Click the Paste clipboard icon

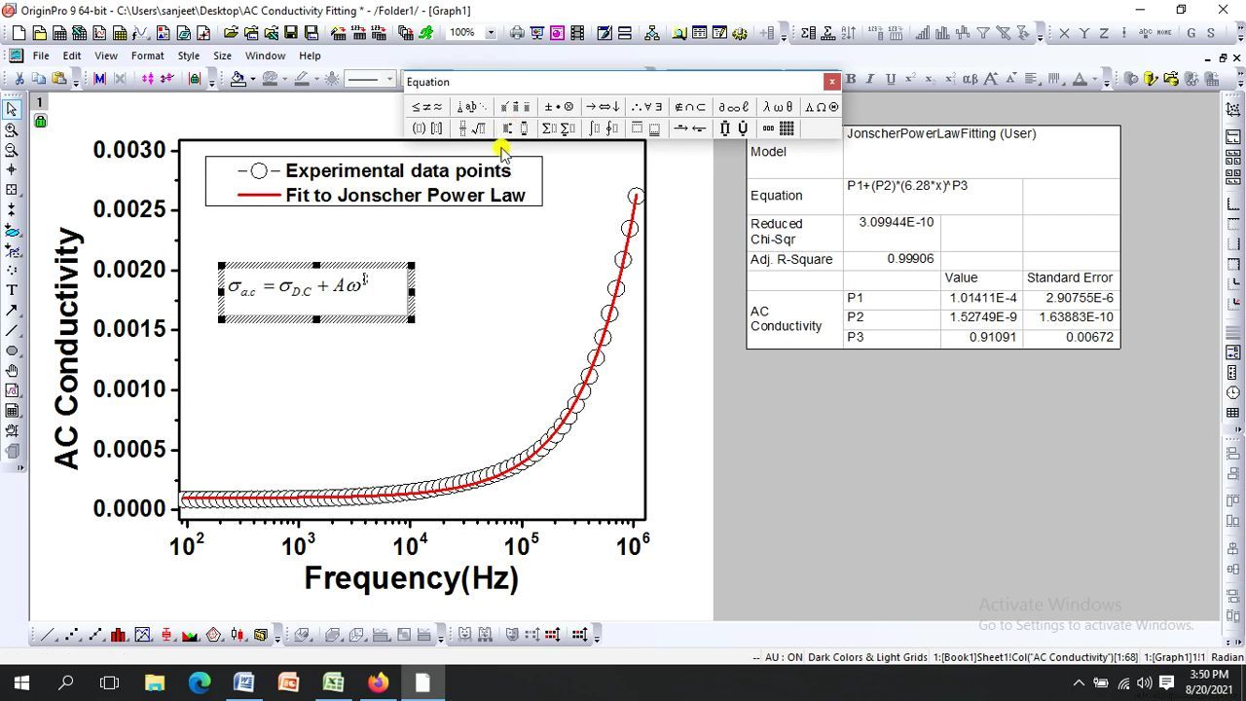(59, 79)
